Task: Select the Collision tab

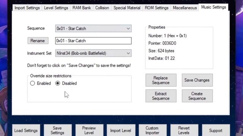Action: point(102,8)
